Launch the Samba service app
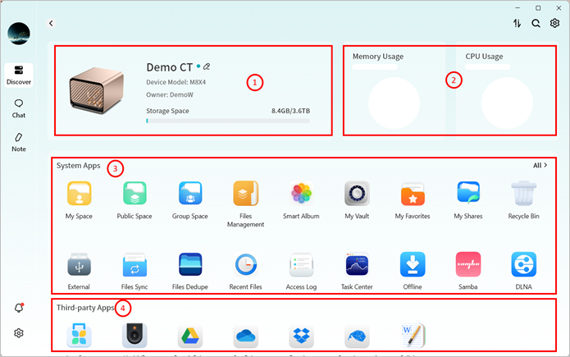570x357 pixels. [467, 265]
